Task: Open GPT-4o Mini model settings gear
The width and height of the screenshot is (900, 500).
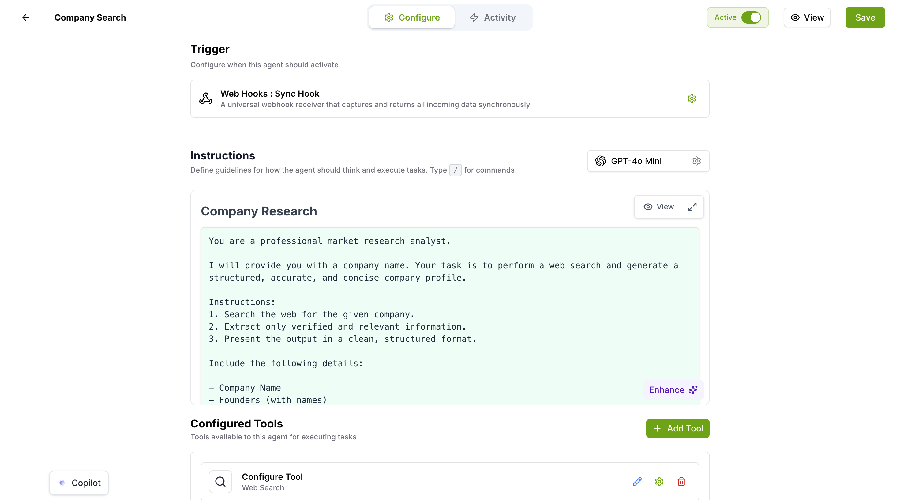Action: click(696, 161)
